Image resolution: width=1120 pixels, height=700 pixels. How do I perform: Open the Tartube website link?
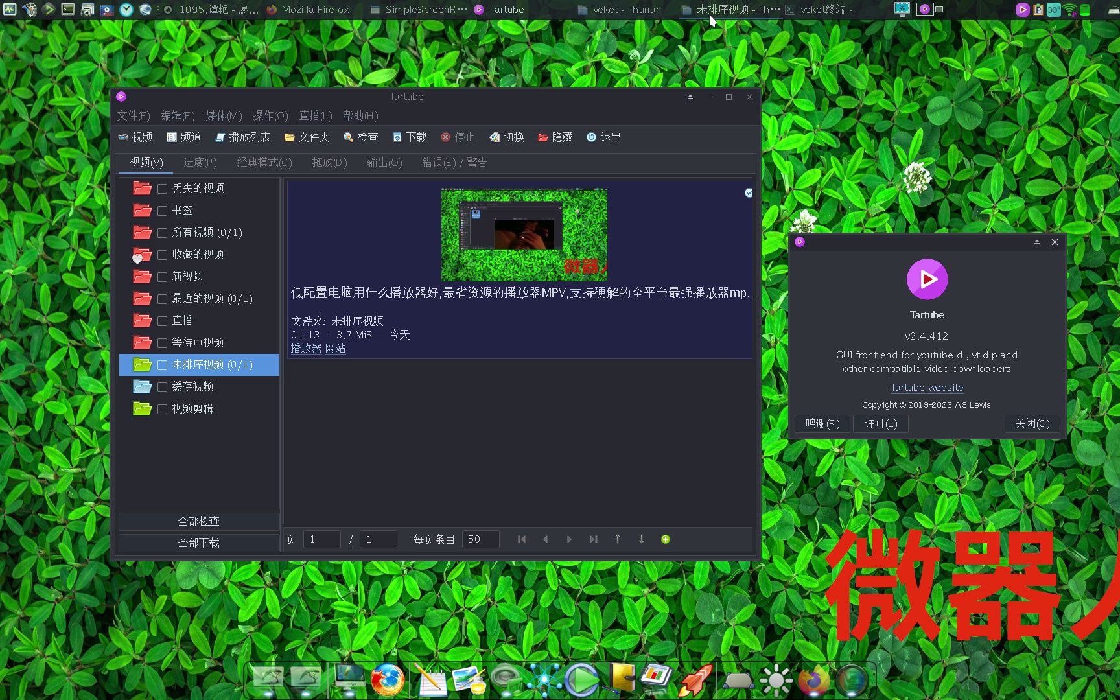click(x=927, y=388)
